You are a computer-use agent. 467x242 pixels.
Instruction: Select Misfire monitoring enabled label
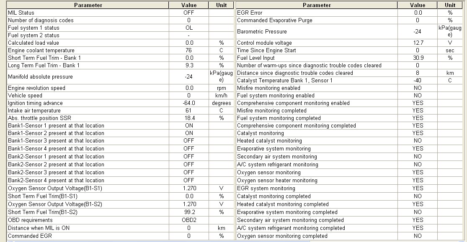pyautogui.click(x=268, y=88)
